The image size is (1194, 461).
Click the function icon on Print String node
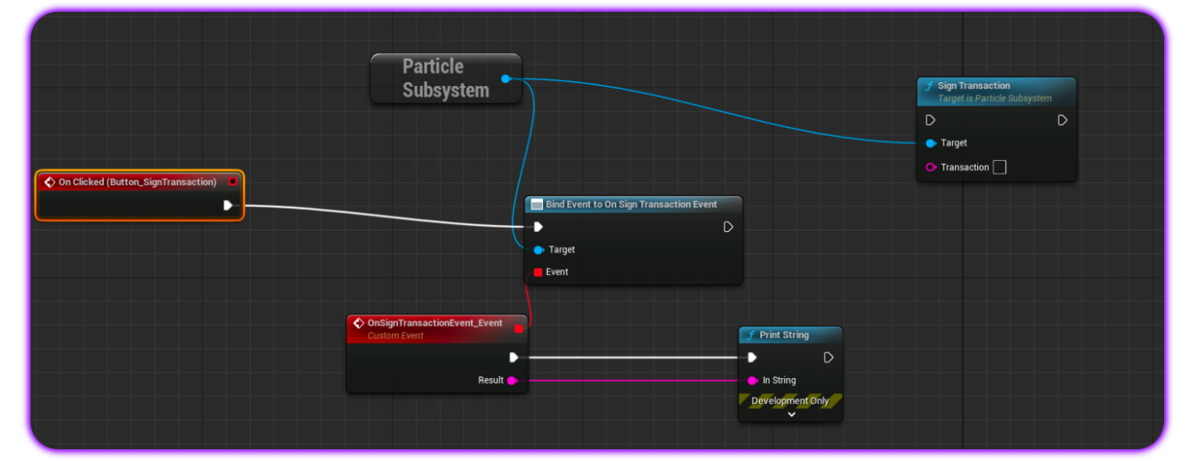[x=750, y=334]
